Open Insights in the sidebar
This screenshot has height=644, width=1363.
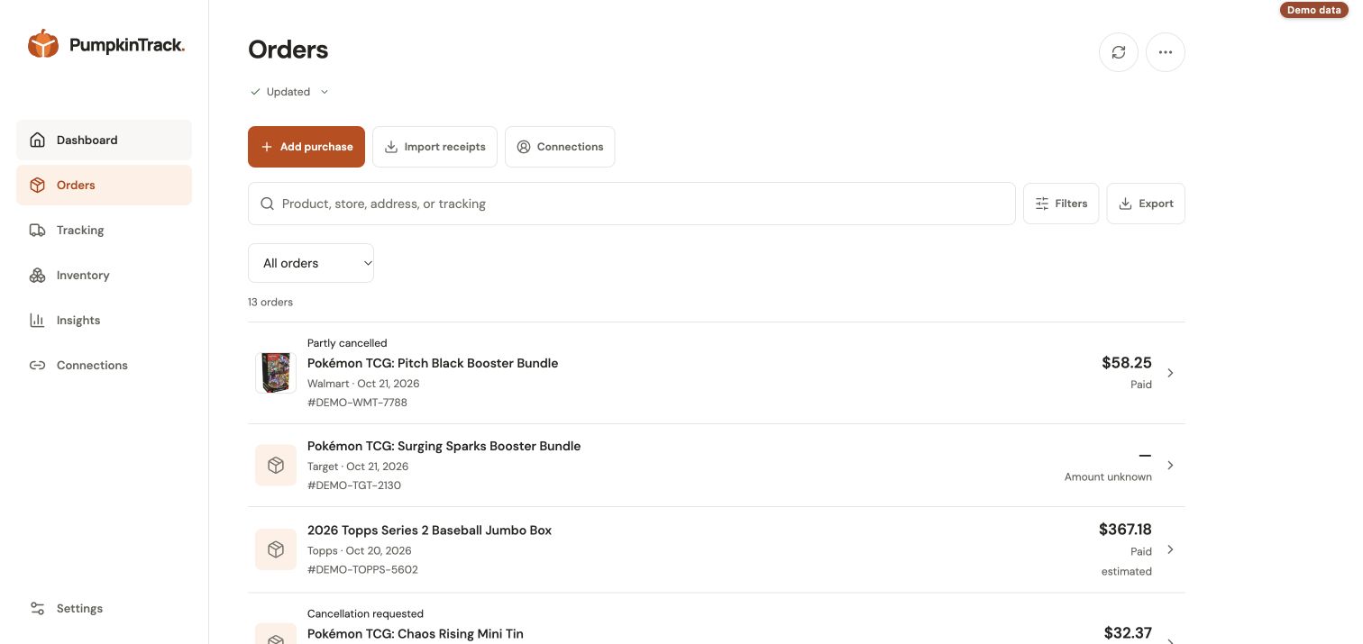(x=104, y=320)
